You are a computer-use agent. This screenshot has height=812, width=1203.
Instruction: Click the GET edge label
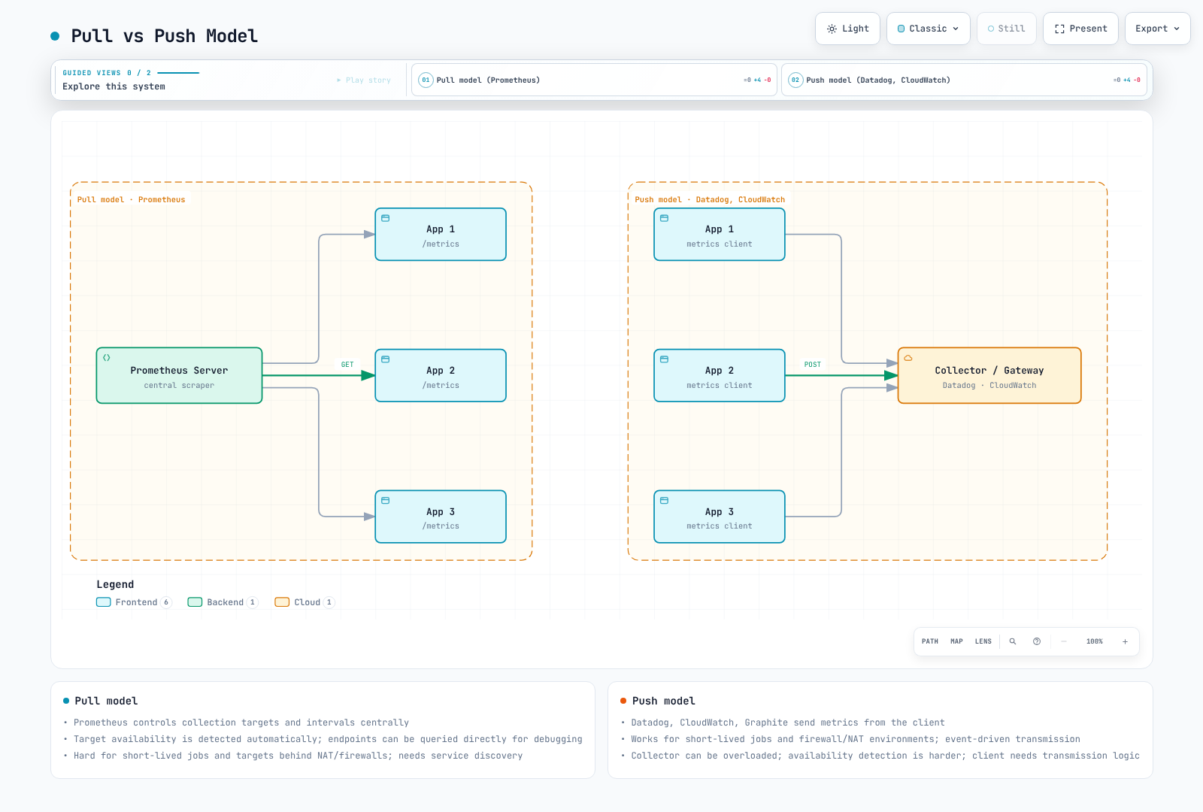click(347, 365)
